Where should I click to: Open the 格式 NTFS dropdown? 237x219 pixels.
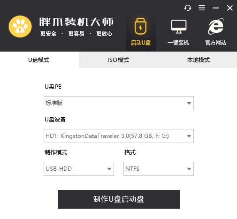[x=159, y=169]
